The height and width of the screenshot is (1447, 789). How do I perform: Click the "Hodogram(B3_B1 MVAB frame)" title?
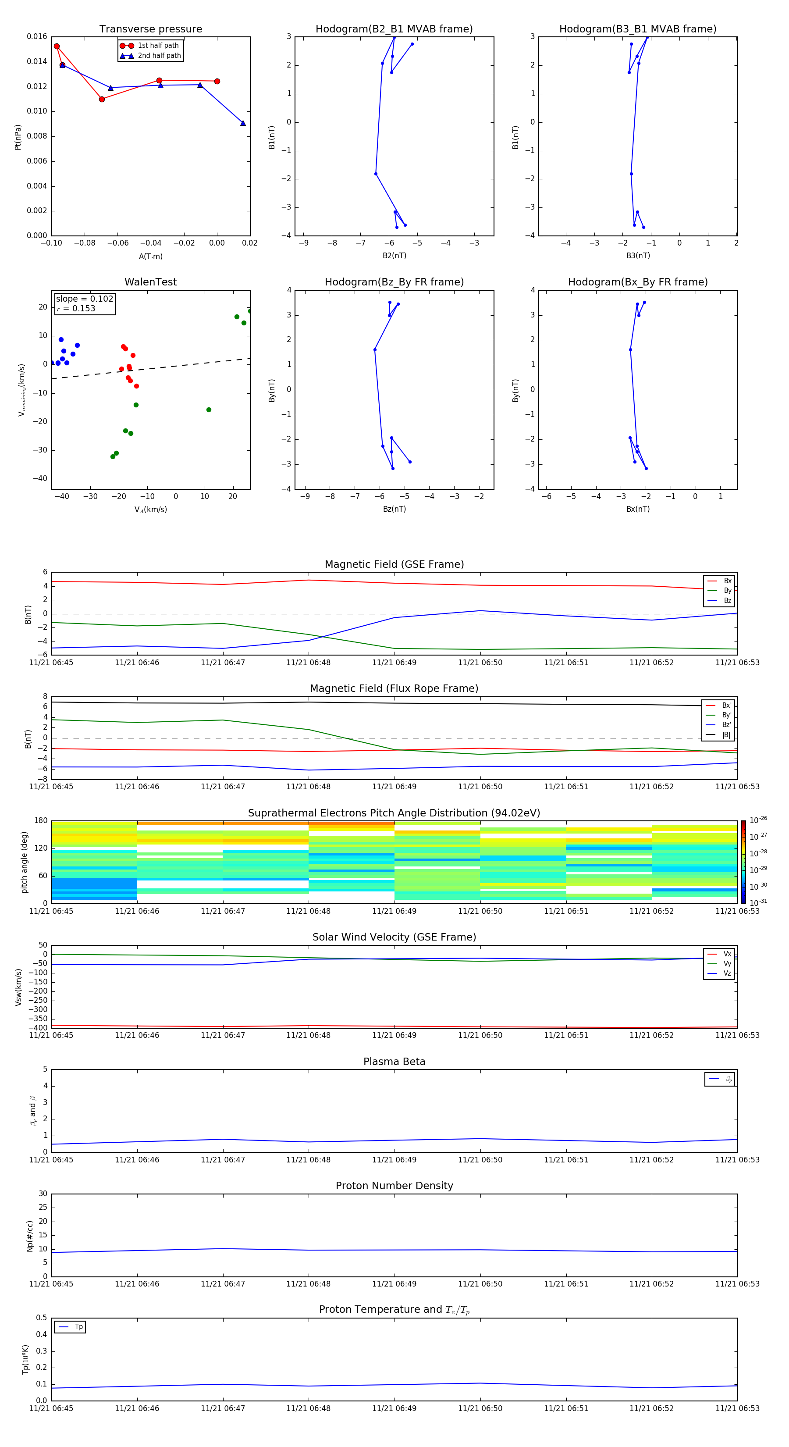coord(638,29)
